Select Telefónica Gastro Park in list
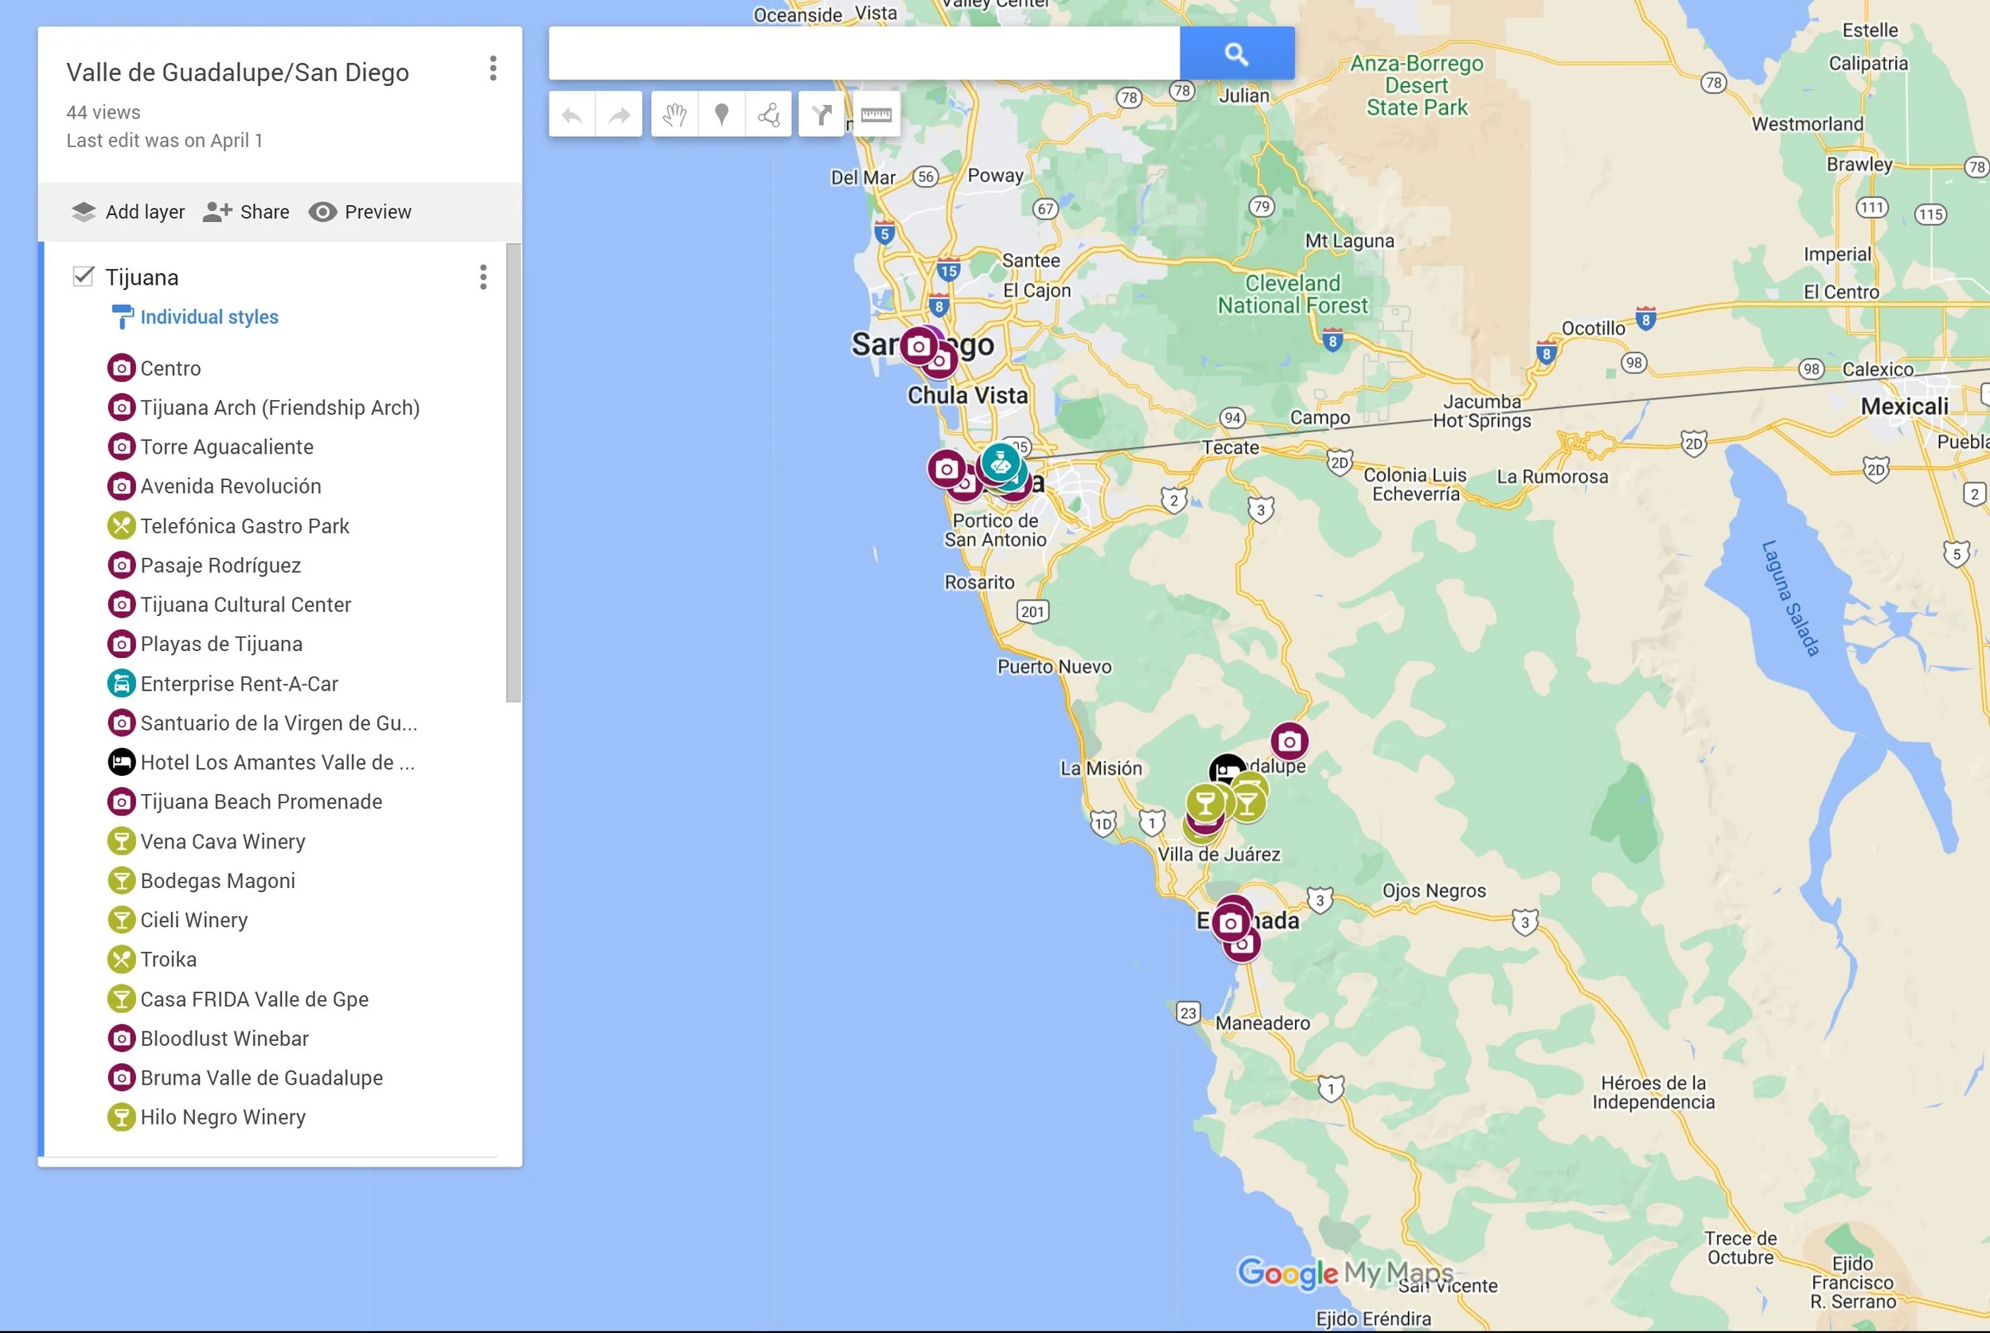Image resolution: width=1990 pixels, height=1333 pixels. coord(245,526)
